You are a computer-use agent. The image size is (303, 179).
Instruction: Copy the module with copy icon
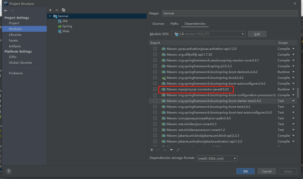63,10
